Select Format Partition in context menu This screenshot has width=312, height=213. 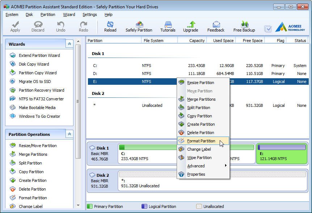(x=203, y=141)
